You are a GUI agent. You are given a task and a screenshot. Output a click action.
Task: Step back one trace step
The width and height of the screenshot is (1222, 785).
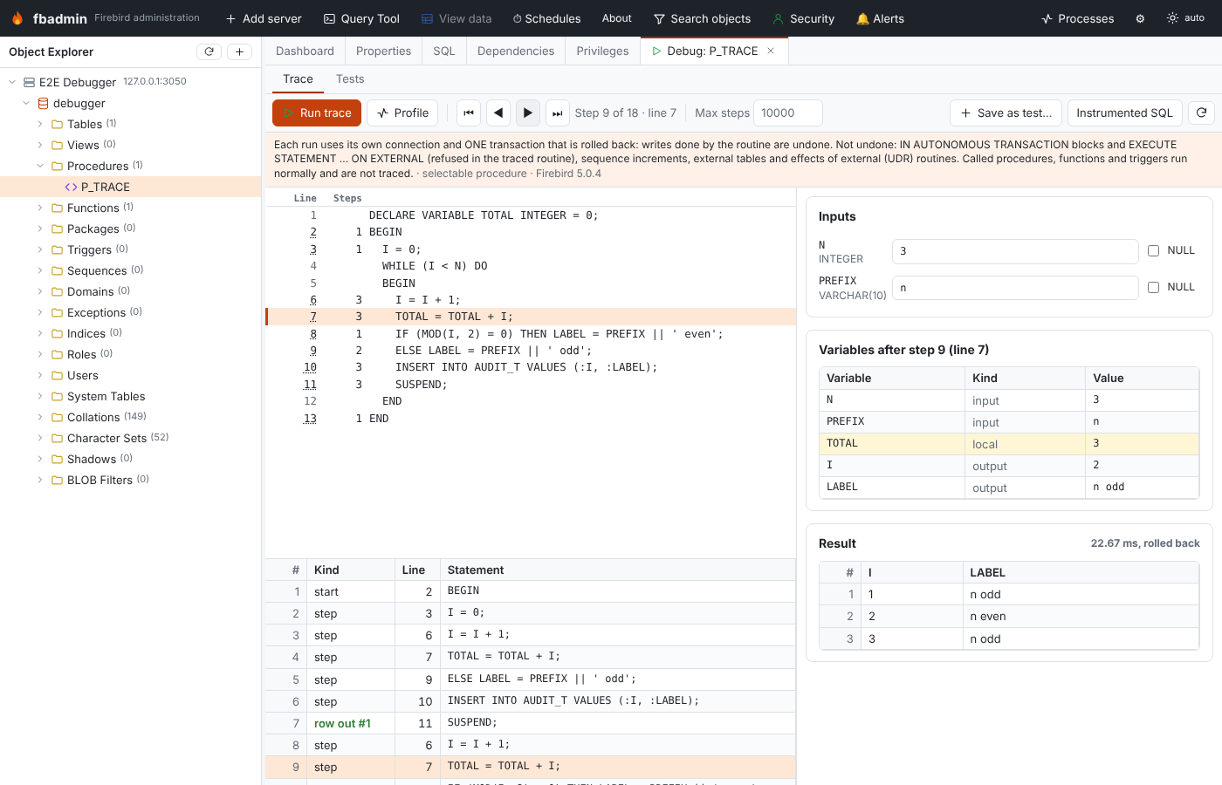point(498,113)
